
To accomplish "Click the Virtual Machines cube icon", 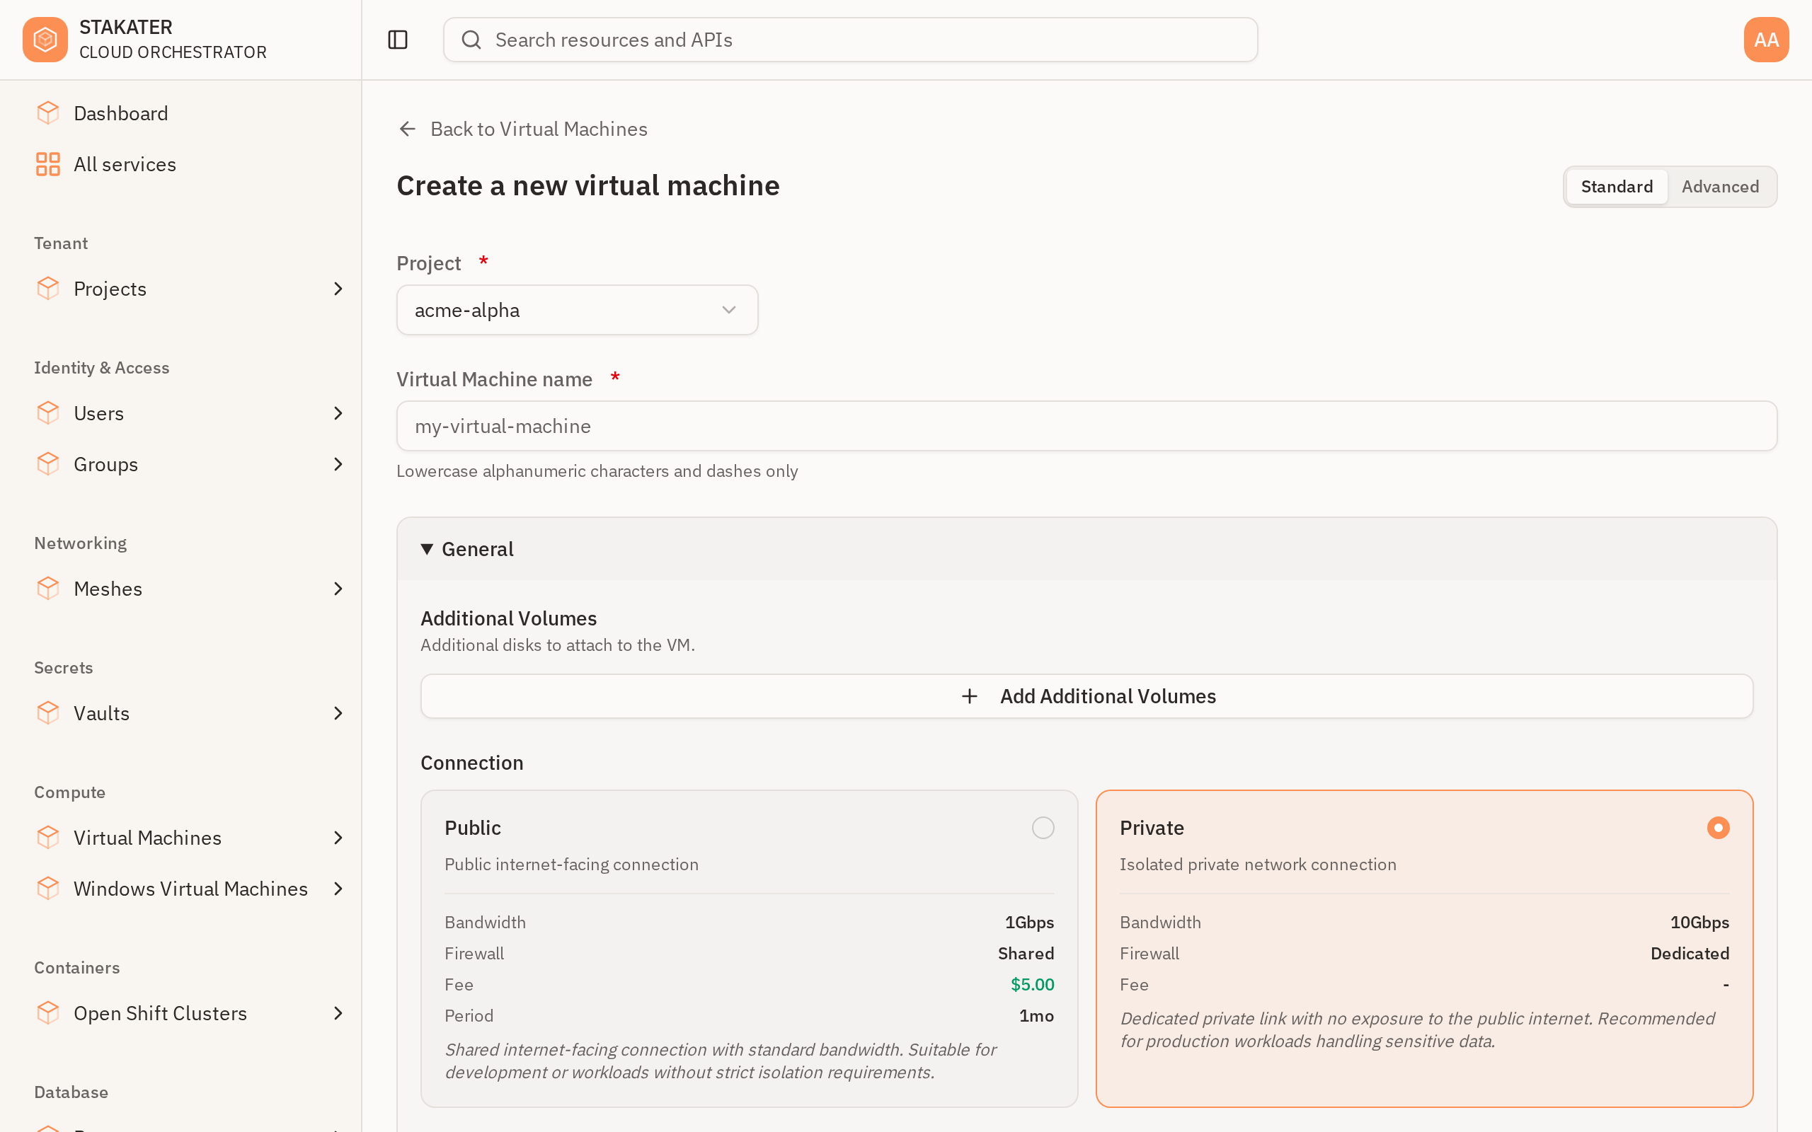I will point(48,837).
